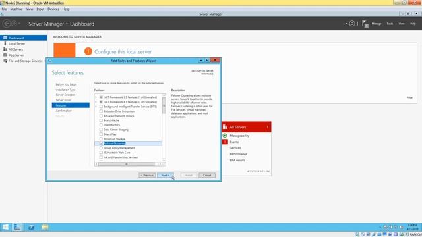Check the Direct Play checkbox
Image resolution: width=422 pixels, height=237 pixels.
point(101,134)
